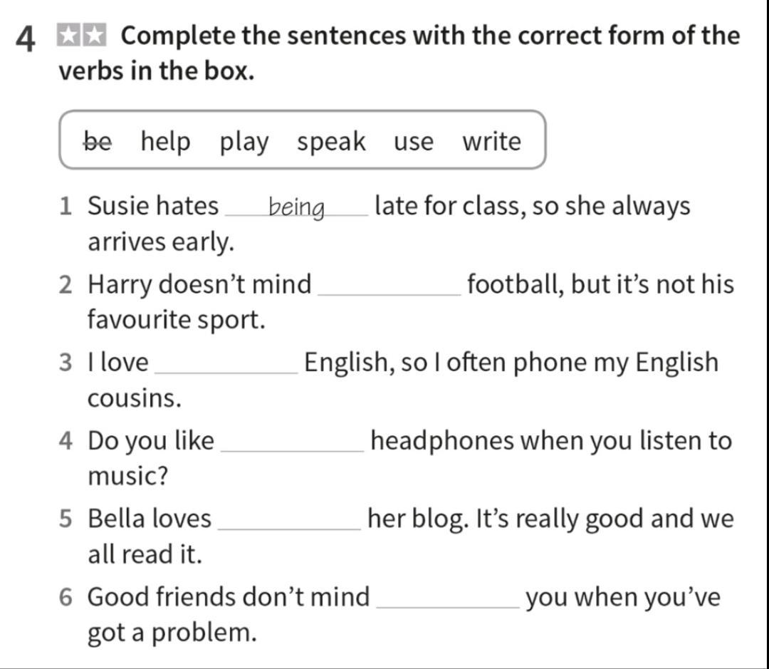
Task: Click the instruction text 'Complete the sentences'
Action: (x=263, y=36)
